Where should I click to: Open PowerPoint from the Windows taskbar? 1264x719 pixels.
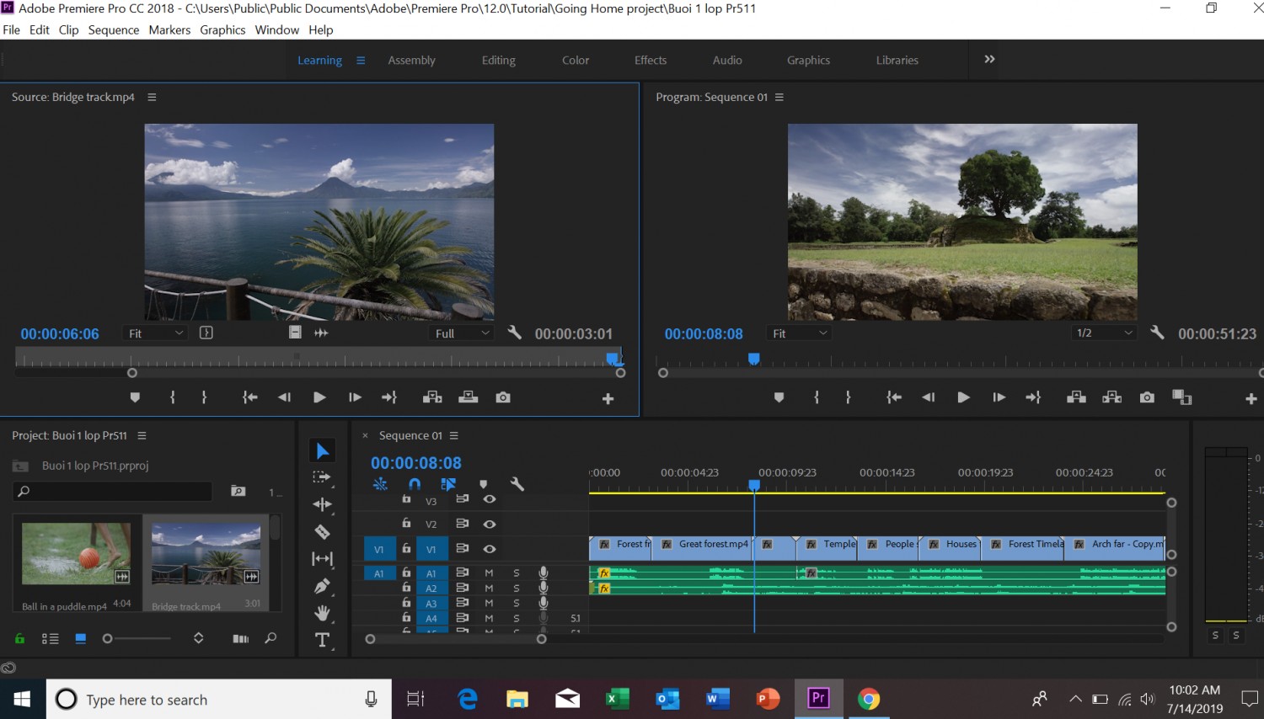(768, 699)
